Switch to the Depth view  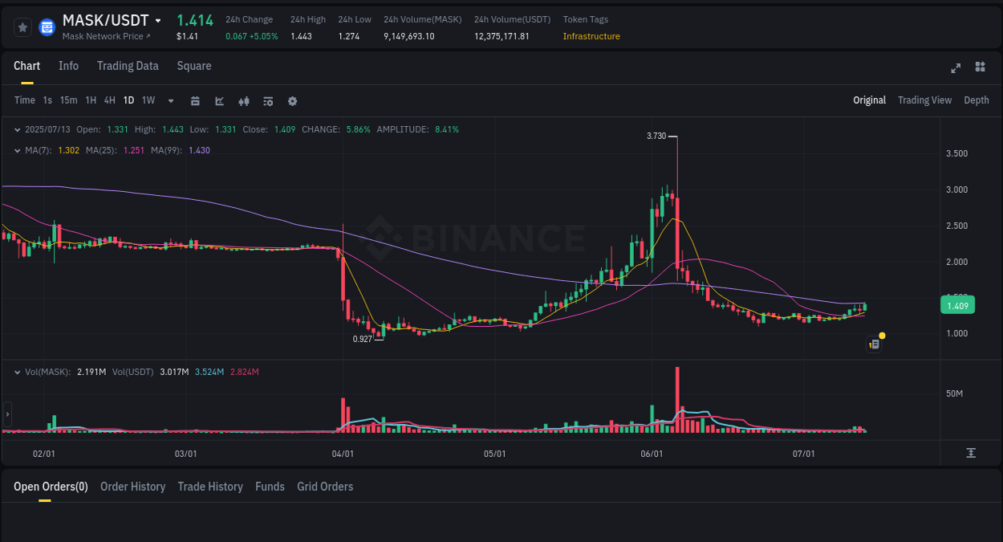(977, 100)
